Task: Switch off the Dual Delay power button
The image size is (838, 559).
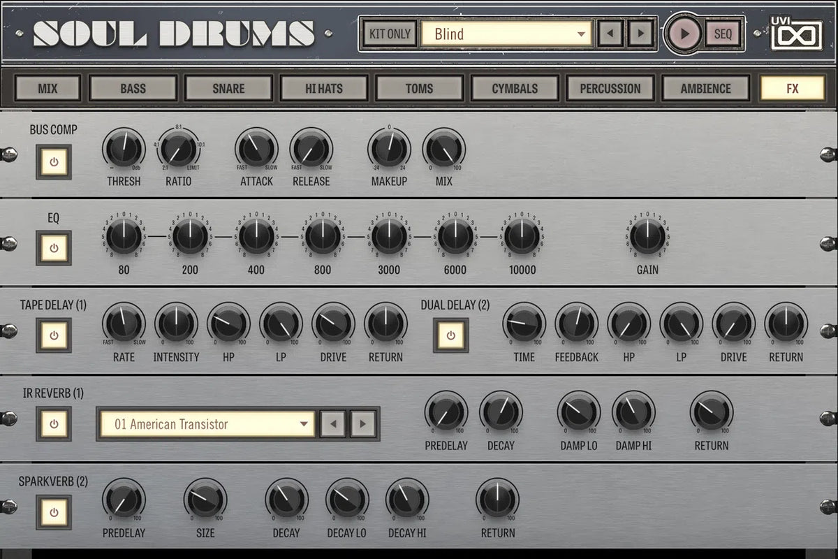Action: (x=450, y=335)
